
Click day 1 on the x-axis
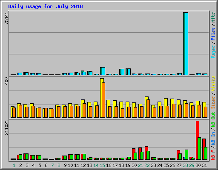(x=14, y=165)
